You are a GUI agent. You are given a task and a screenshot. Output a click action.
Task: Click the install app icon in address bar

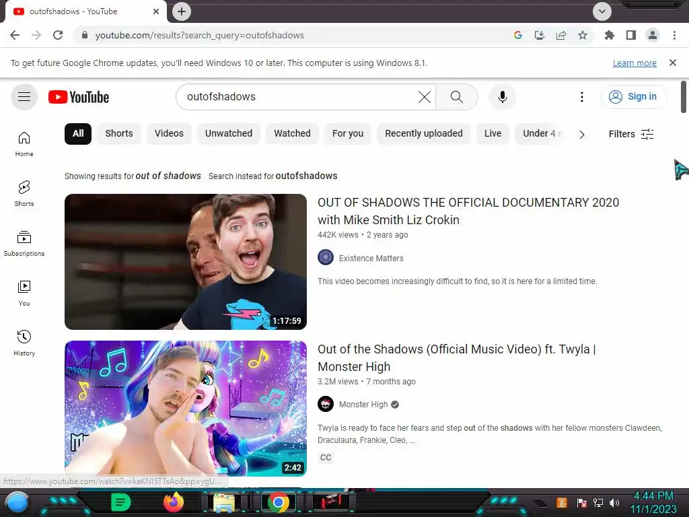[540, 35]
